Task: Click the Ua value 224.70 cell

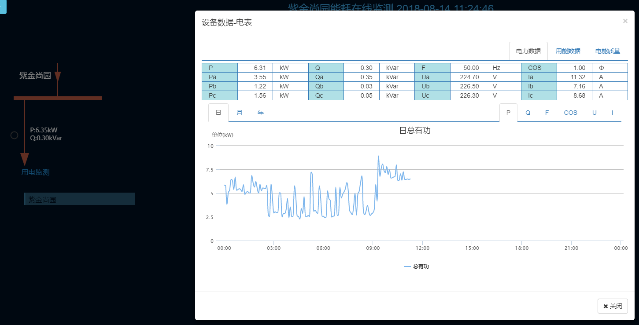Action: [468, 77]
